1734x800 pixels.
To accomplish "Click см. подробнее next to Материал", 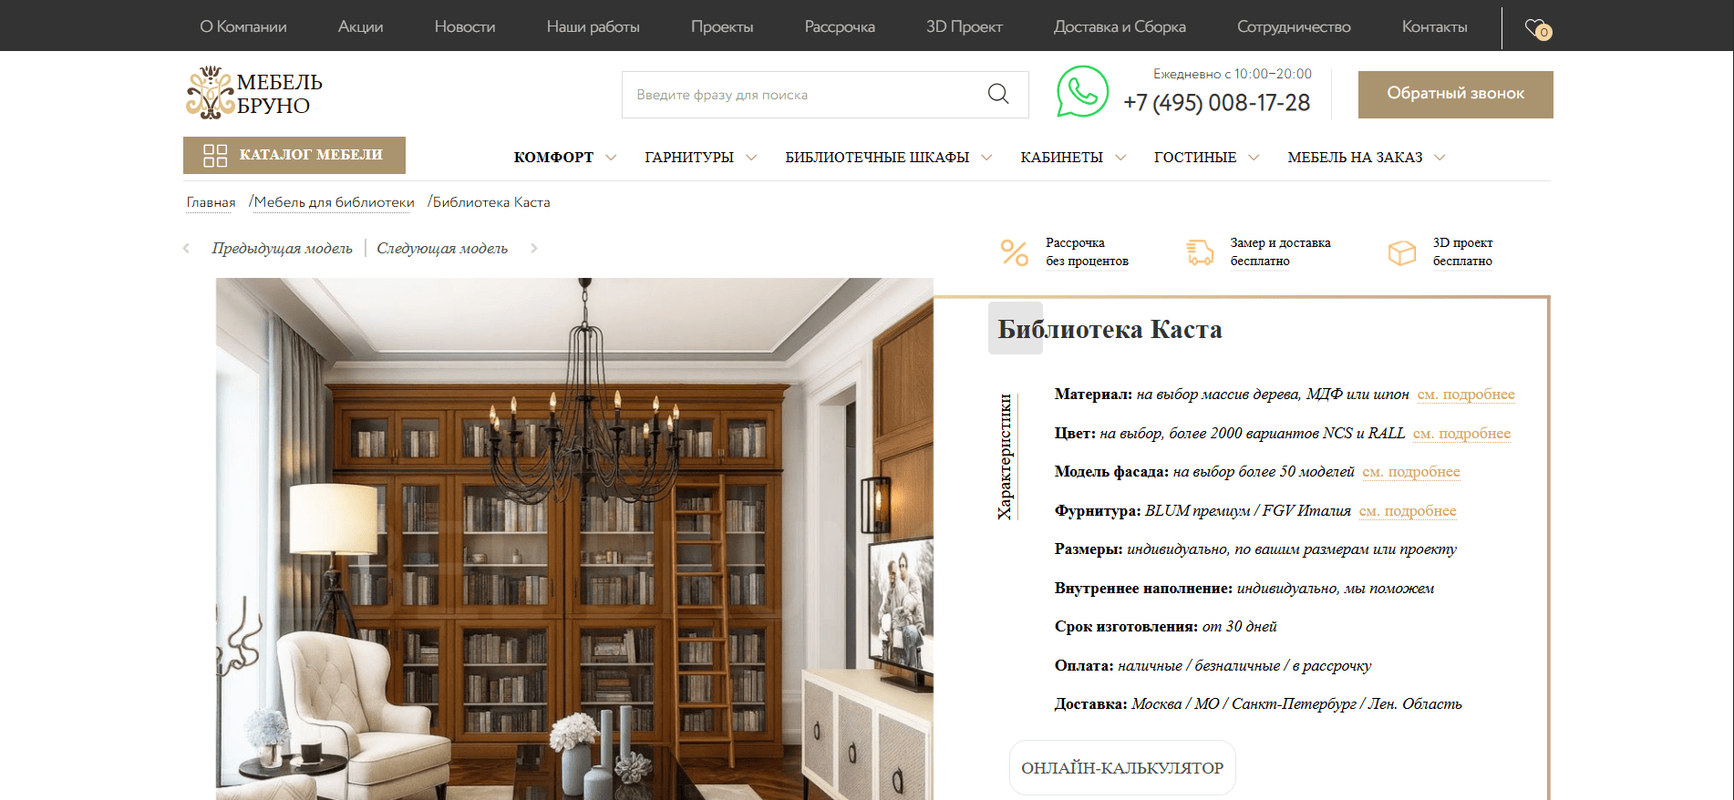I will 1466,395.
